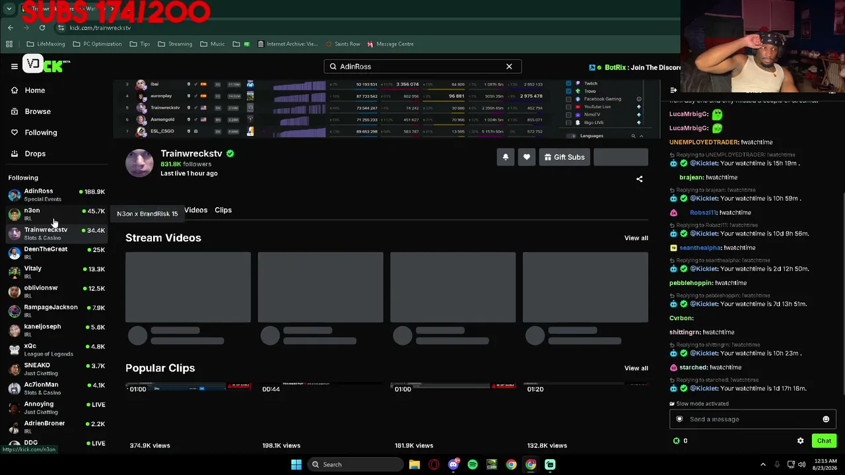
Task: Click the volume icon in system tray
Action: pos(802,464)
